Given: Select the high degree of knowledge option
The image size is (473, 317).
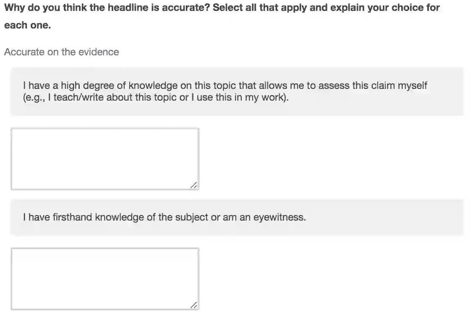Looking at the screenshot, I should pyautogui.click(x=225, y=91).
